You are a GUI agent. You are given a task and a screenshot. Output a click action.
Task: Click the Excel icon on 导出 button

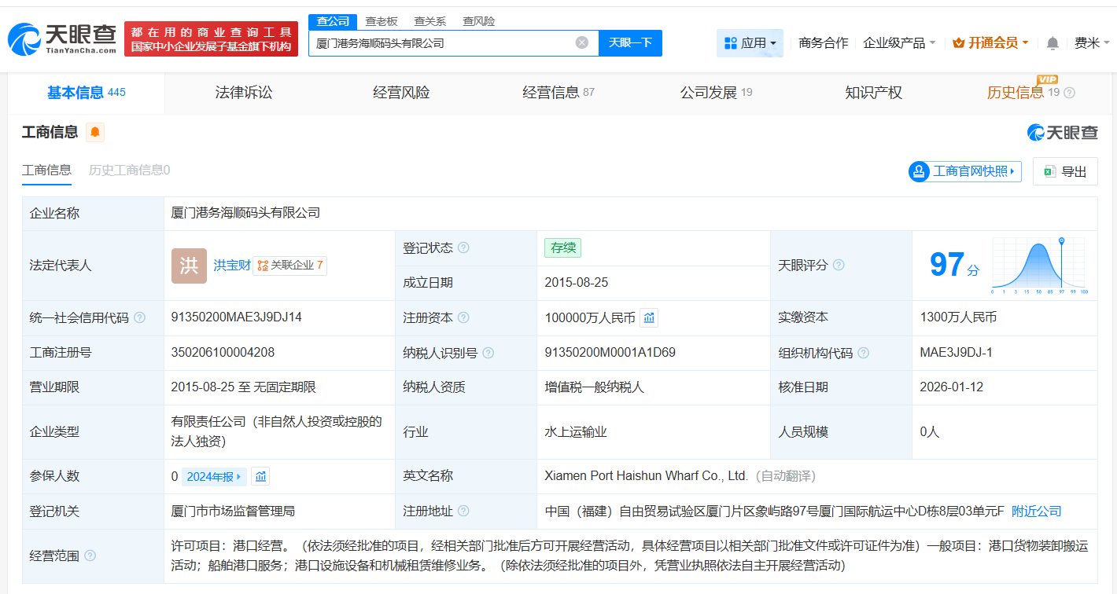point(1050,170)
